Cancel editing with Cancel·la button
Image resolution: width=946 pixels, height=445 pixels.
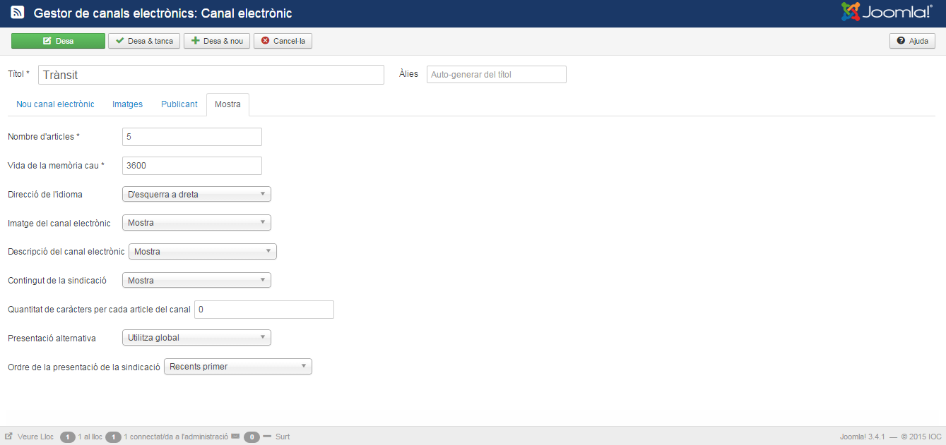pos(283,41)
